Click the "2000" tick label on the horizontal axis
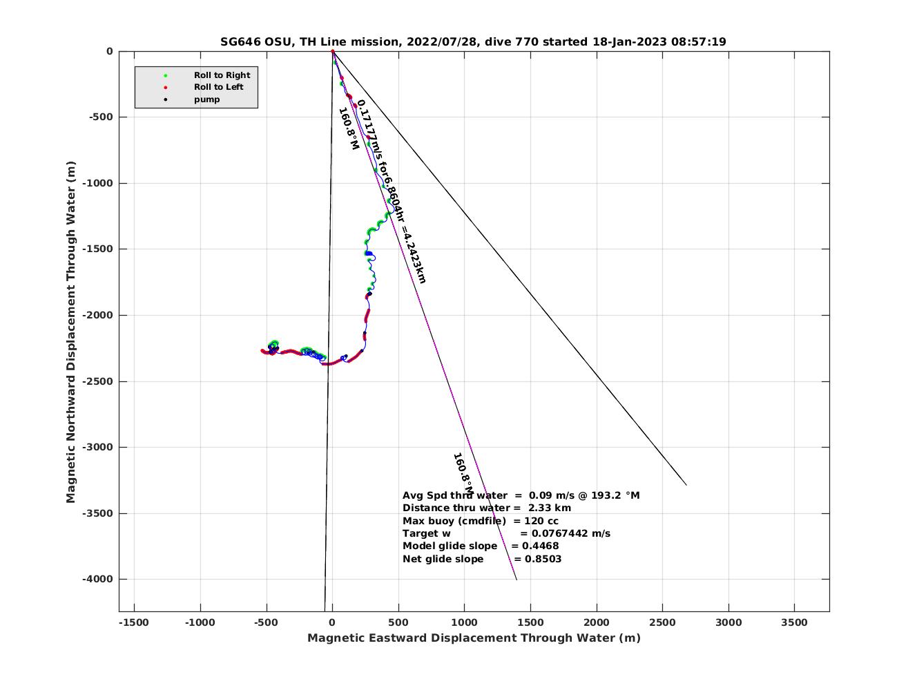The width and height of the screenshot is (917, 688). [597, 622]
